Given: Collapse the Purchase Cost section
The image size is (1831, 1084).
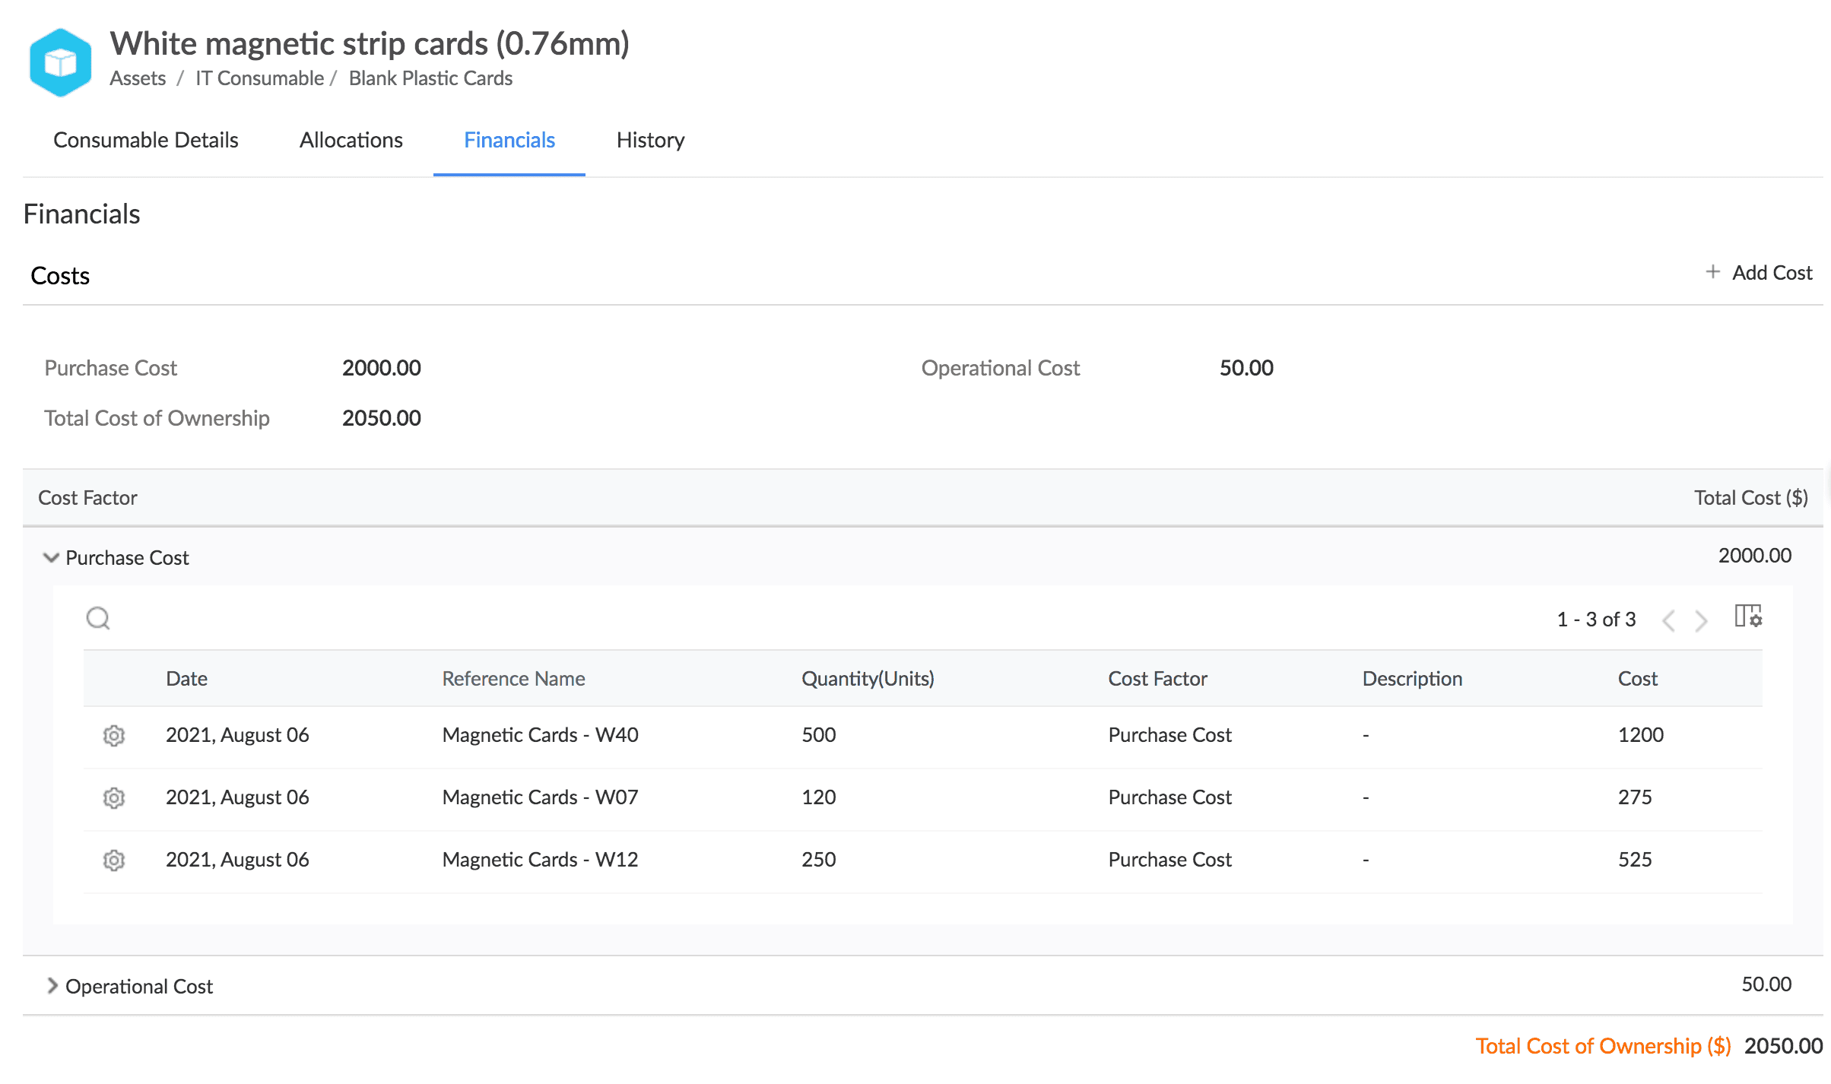Looking at the screenshot, I should [51, 558].
